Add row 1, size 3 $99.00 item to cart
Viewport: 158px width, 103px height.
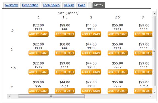point(143,53)
